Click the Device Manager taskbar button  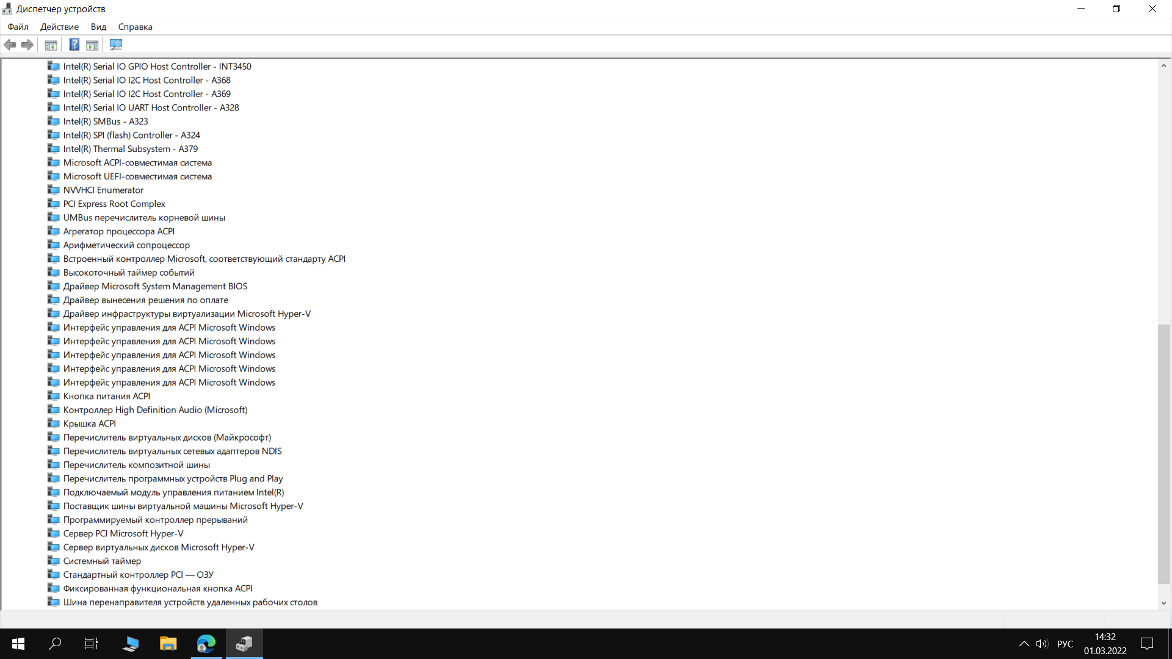(x=244, y=644)
